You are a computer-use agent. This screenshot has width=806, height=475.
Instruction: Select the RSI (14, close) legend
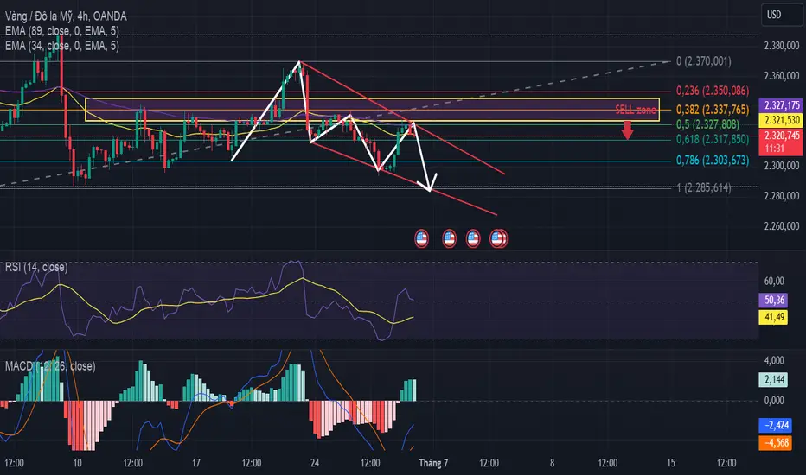point(36,267)
